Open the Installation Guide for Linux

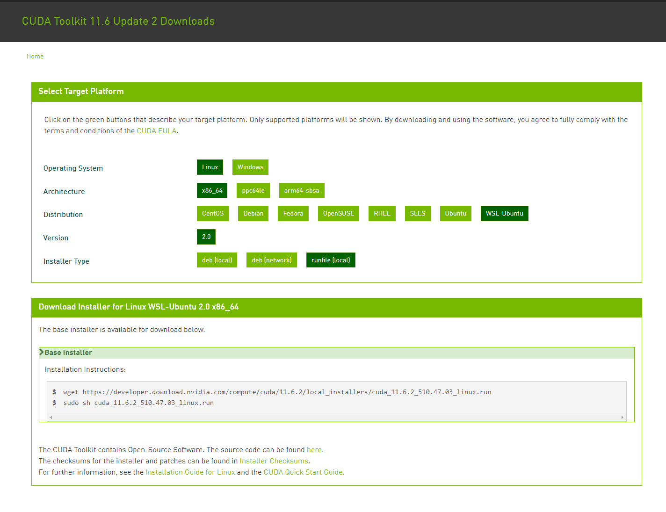tap(190, 472)
